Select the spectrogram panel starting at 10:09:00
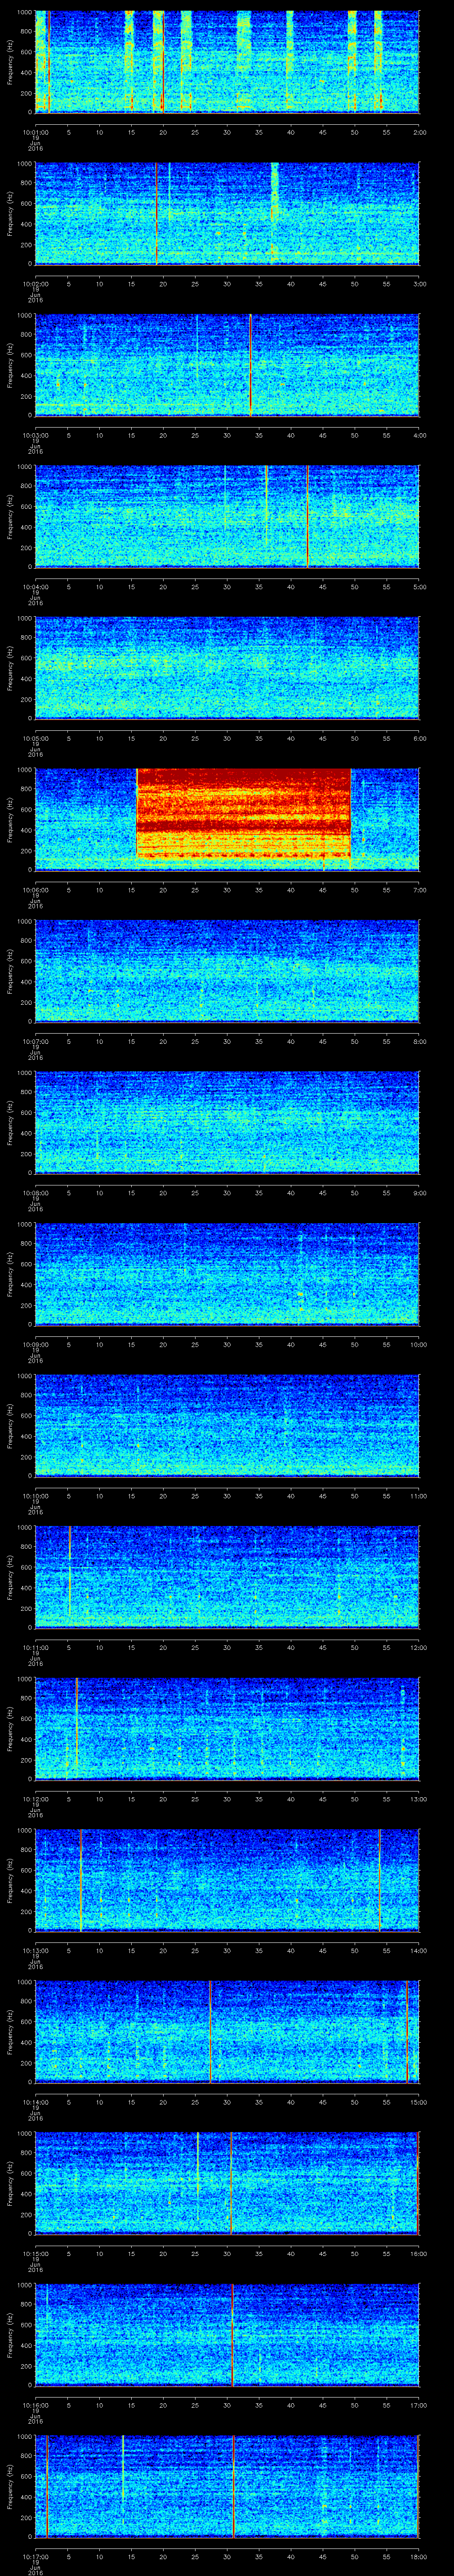This screenshot has width=454, height=2576. (227, 1274)
